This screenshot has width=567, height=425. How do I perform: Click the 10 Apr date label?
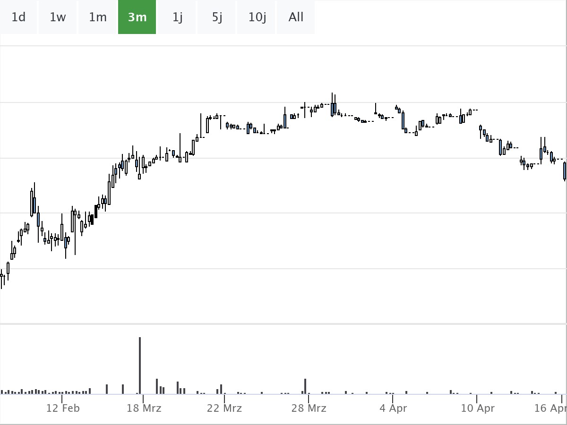tap(478, 408)
